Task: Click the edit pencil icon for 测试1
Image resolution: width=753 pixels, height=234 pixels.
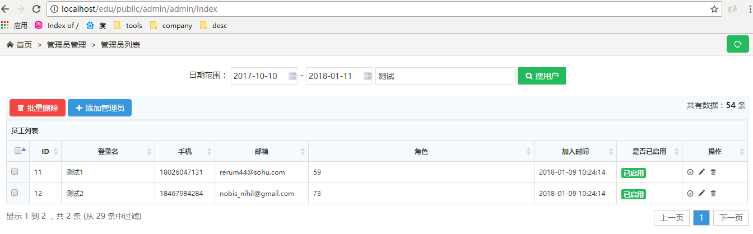Action: (x=701, y=172)
